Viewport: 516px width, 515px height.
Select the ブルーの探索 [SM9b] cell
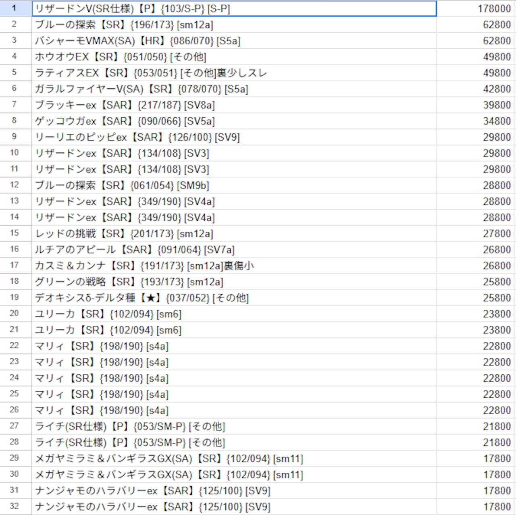[234, 185]
